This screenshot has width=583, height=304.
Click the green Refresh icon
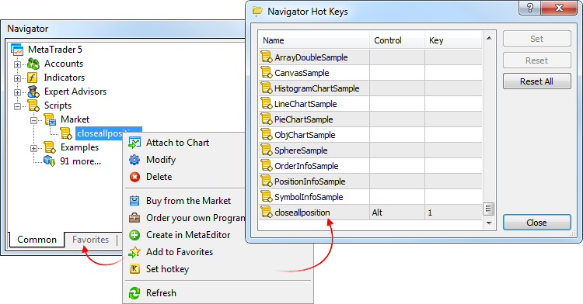134,293
